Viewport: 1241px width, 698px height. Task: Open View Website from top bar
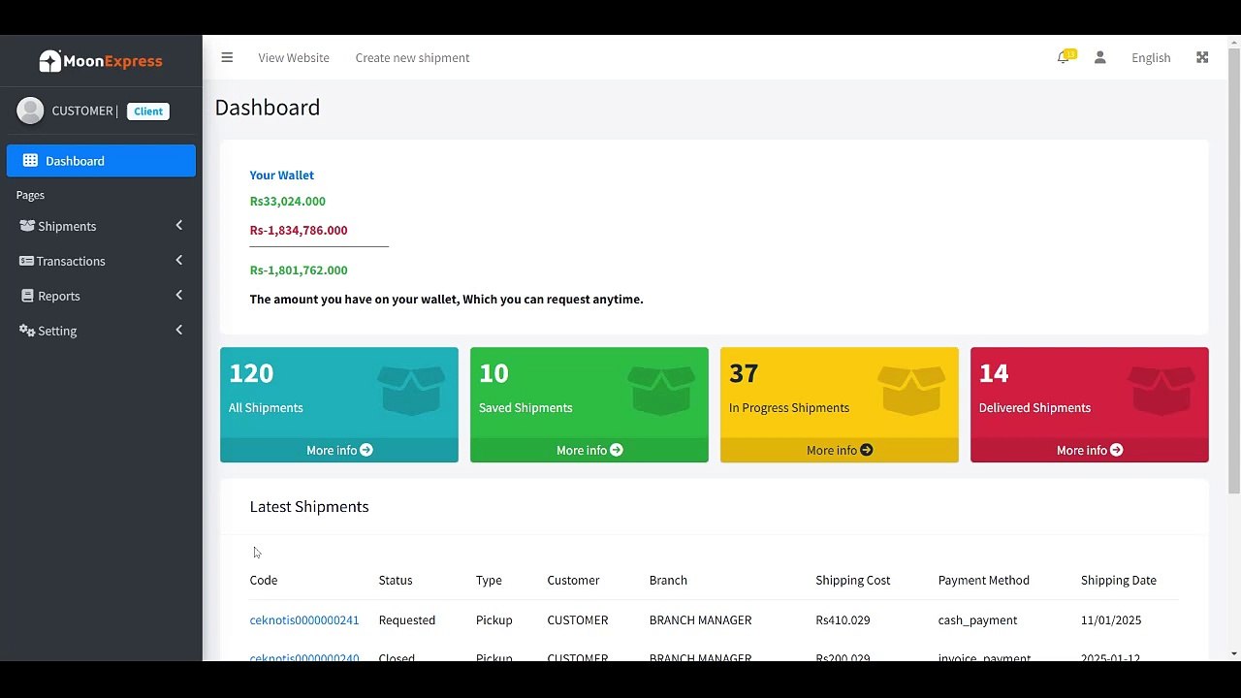[x=294, y=57]
